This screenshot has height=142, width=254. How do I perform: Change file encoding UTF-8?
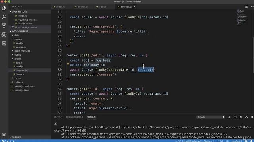220,141
